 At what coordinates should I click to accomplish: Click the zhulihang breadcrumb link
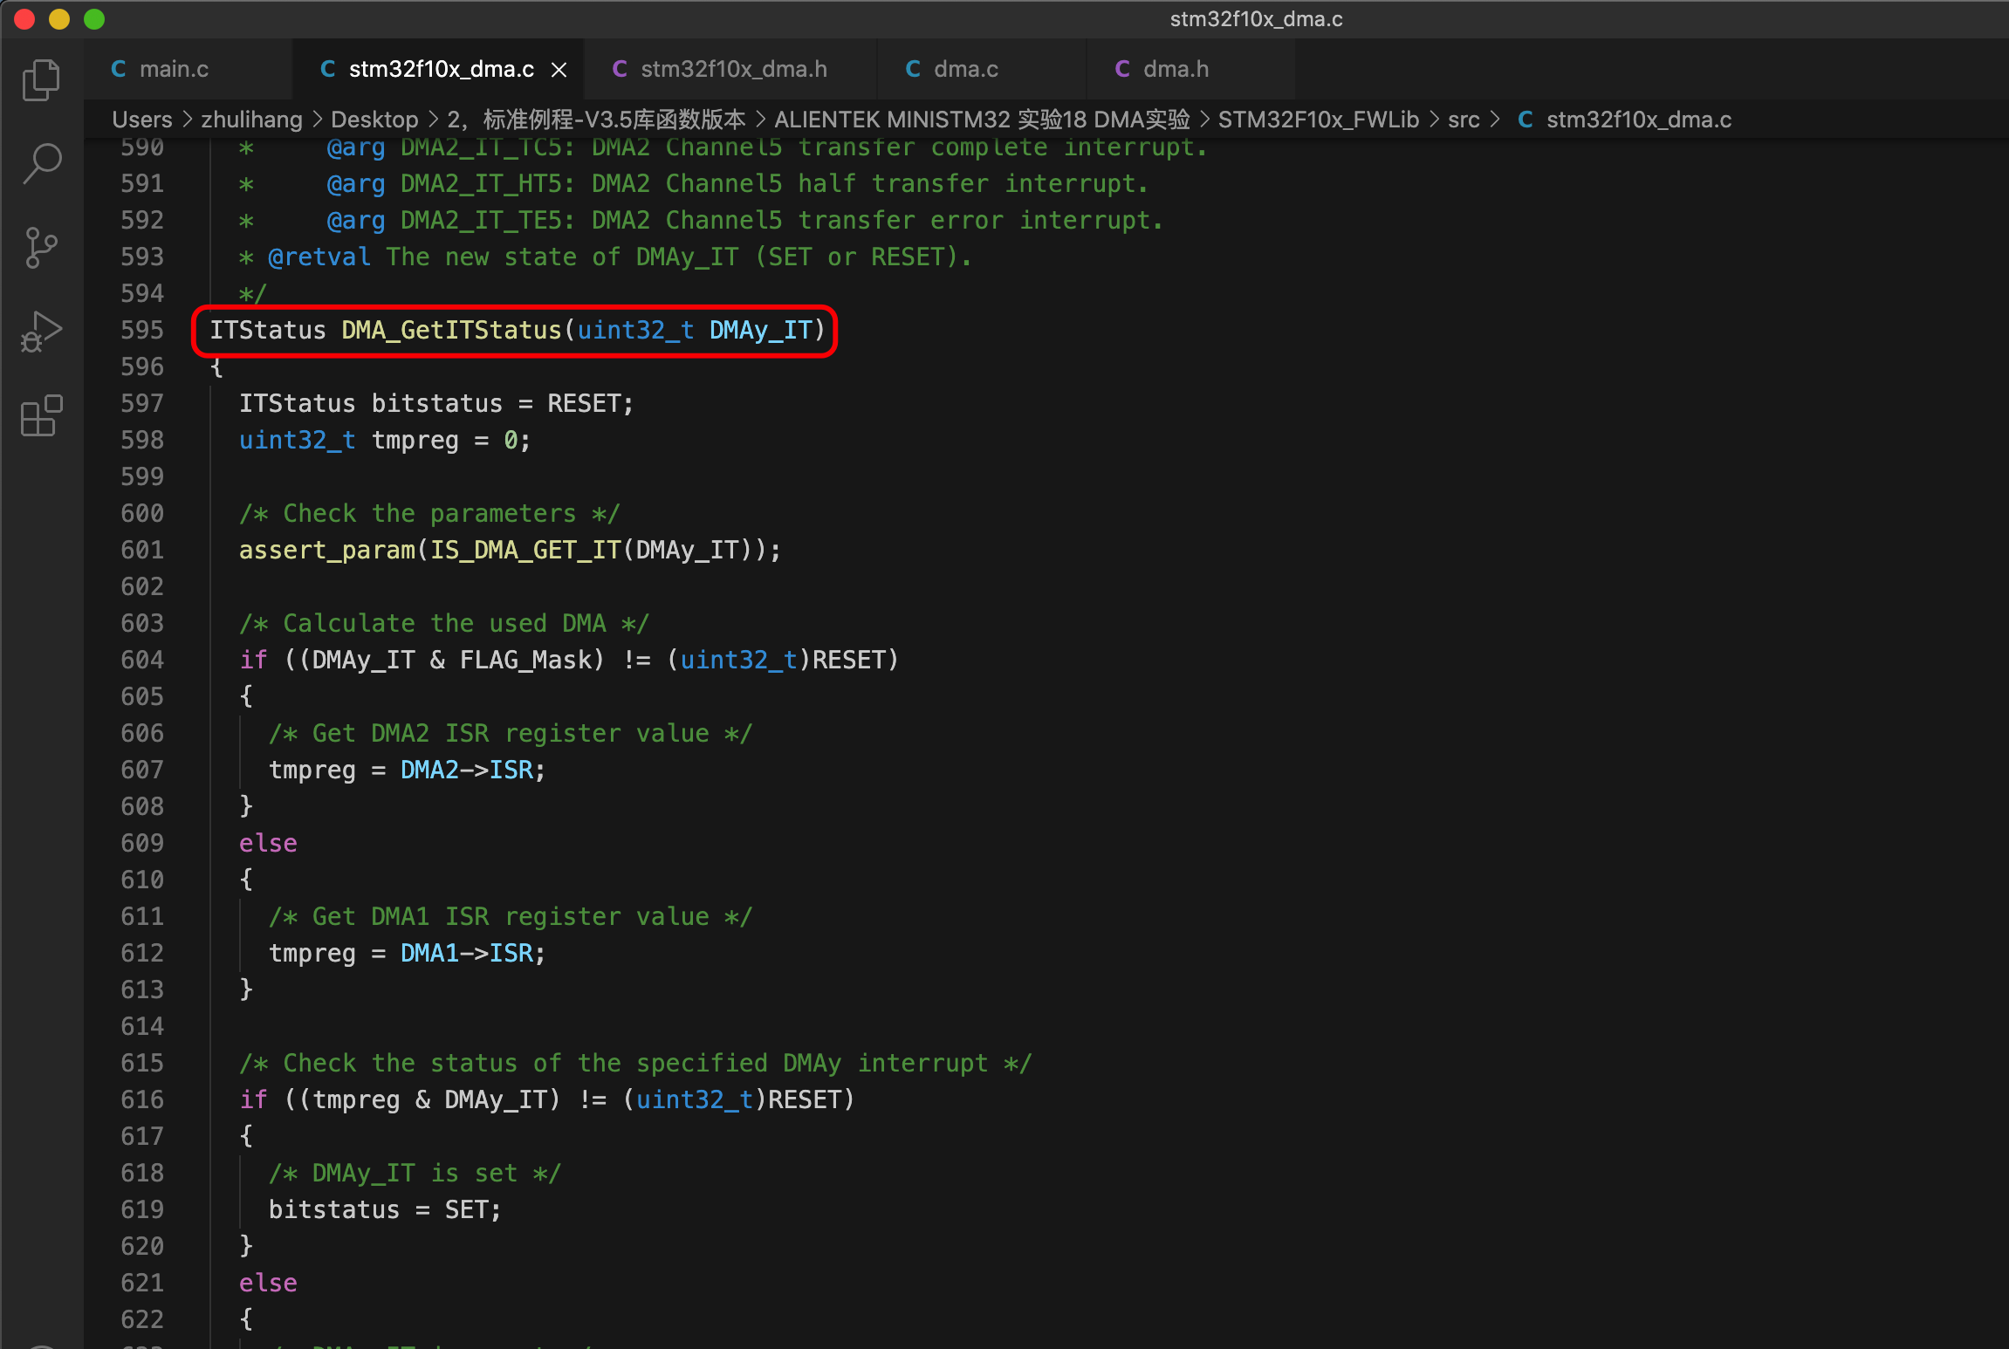[251, 120]
